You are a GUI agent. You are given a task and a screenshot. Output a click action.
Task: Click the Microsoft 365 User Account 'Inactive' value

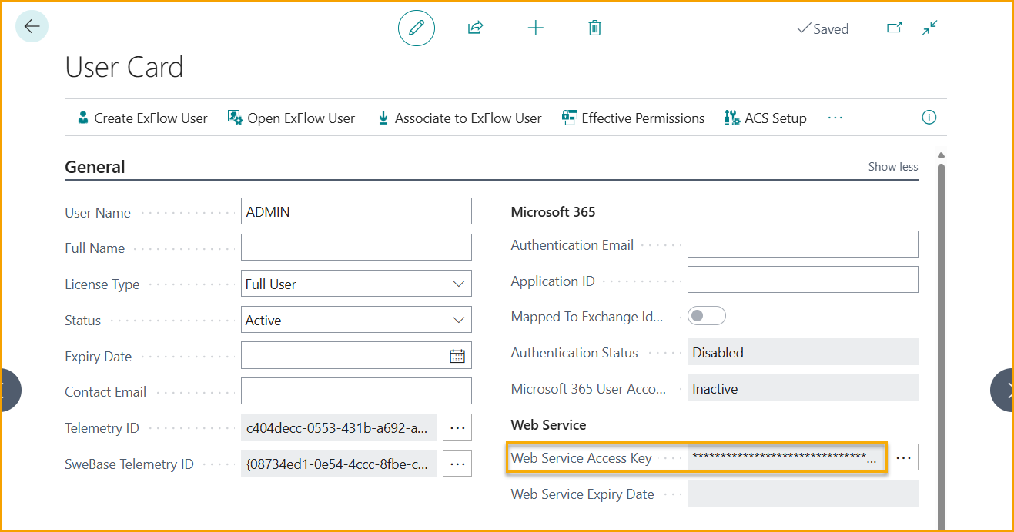(x=803, y=388)
